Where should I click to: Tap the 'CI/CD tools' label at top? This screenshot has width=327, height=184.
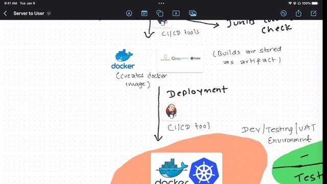click(180, 33)
